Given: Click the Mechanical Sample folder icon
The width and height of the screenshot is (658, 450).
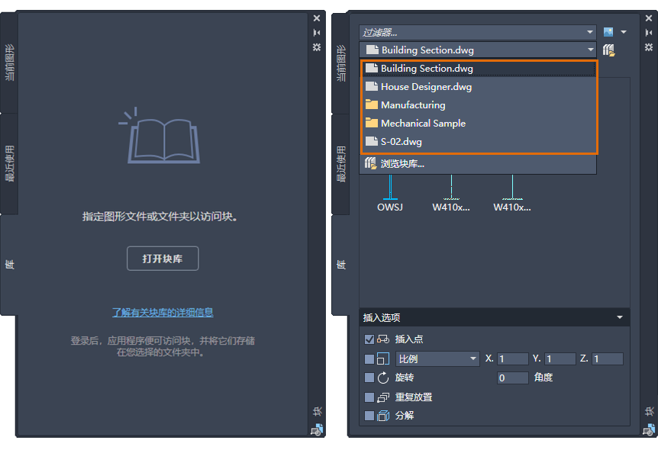Looking at the screenshot, I should [372, 123].
